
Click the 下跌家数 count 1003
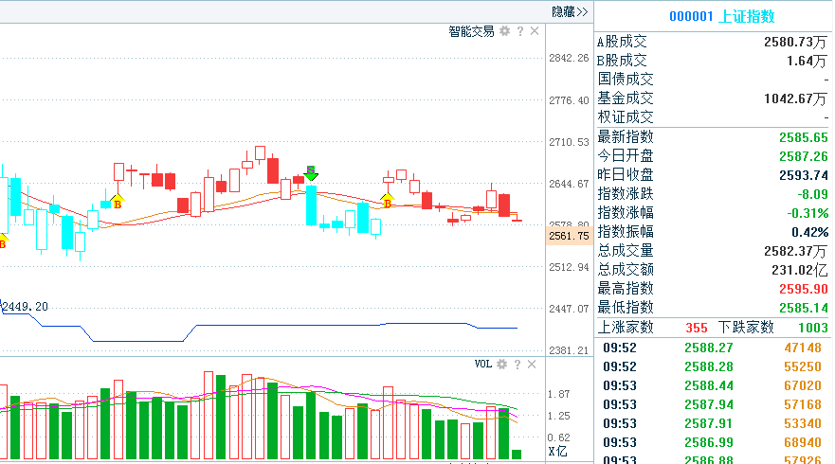point(812,328)
